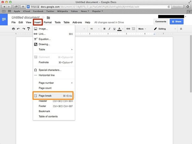Viewport: 192px width, 144px height.
Task: Choose Drawing... from the Insert menu
Action: tap(54, 44)
